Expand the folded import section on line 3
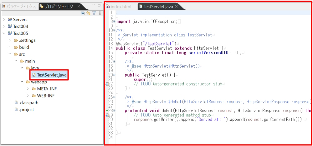Viewport: 313px width, 146px height. [x=114, y=21]
